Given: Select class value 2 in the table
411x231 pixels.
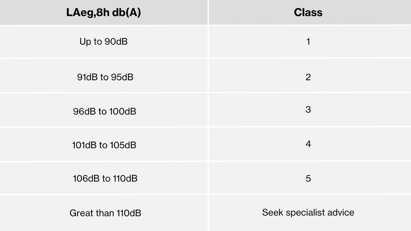Looking at the screenshot, I should 308,77.
